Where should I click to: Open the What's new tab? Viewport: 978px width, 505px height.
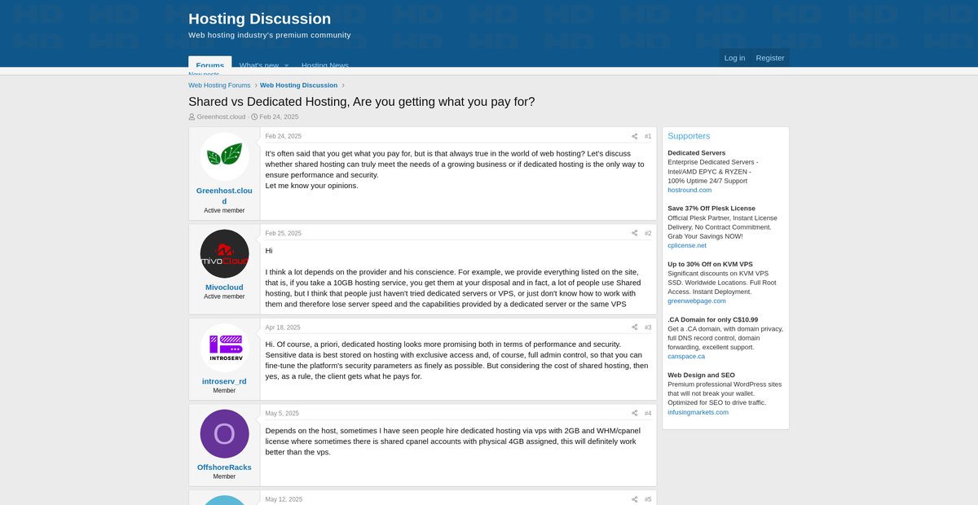(258, 65)
